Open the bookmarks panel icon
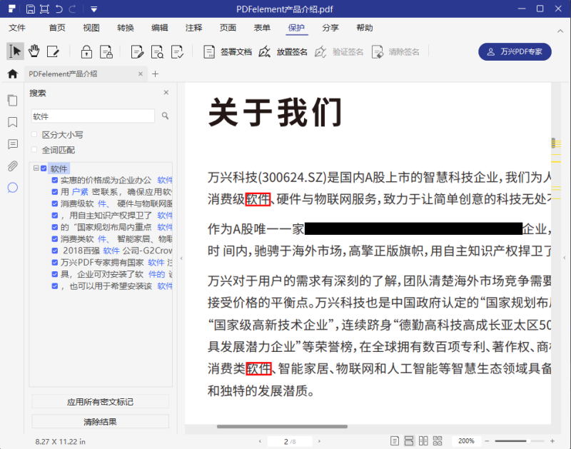The width and height of the screenshot is (571, 449). click(12, 122)
